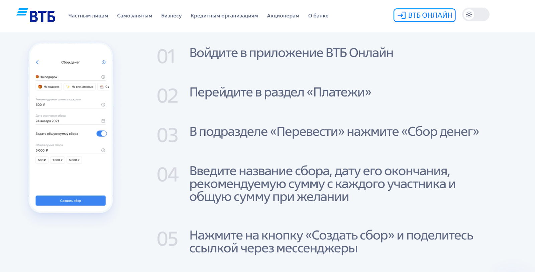Click text Войдите в приложение ВТБ Онлайн
535x272 pixels.
291,53
